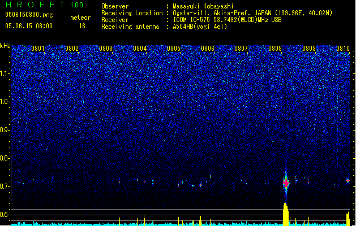
Task: Click the 0801 time marker
Action: (38, 49)
